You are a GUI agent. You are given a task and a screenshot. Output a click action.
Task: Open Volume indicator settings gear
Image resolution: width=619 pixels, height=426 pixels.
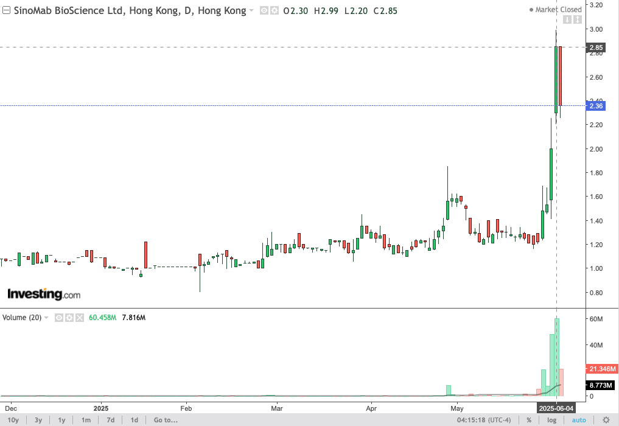tap(69, 318)
